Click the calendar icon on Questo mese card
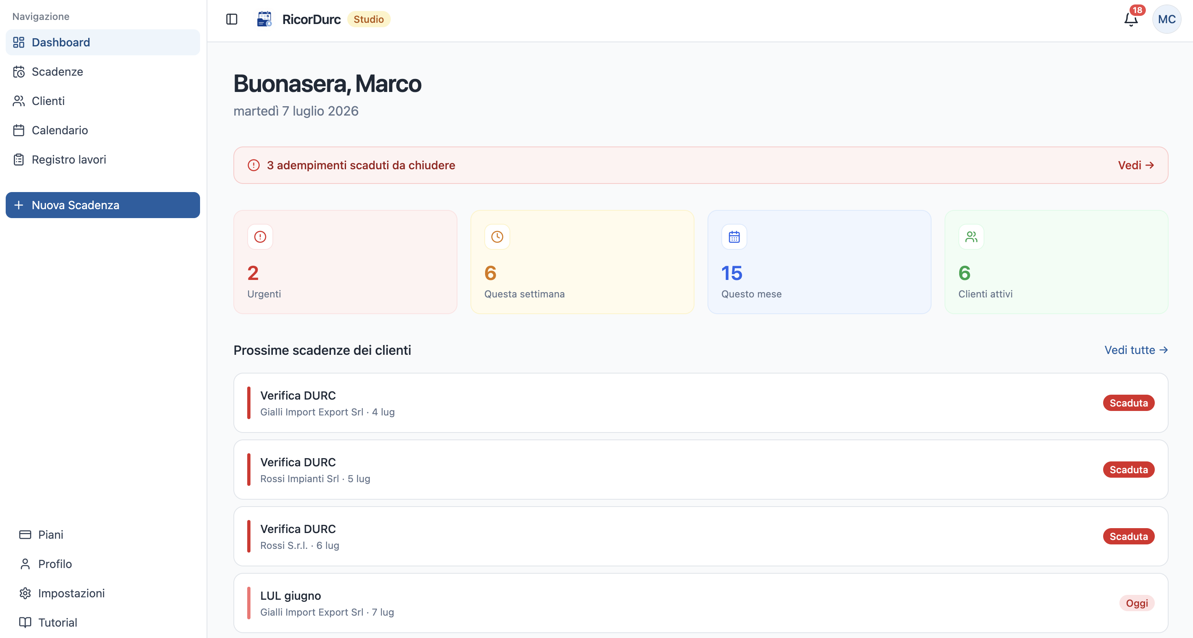The image size is (1193, 638). [734, 237]
